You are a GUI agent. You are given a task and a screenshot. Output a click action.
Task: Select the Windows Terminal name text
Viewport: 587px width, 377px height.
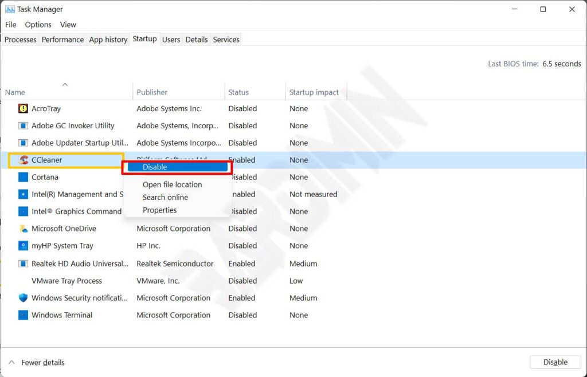point(62,315)
